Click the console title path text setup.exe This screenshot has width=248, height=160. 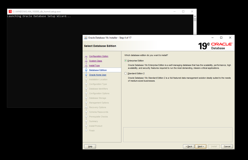37,12
